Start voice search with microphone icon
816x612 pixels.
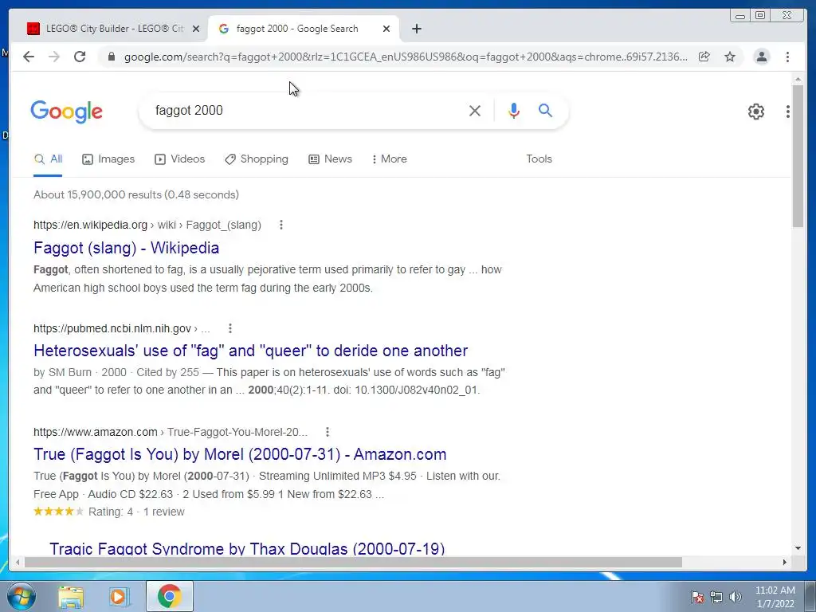click(514, 110)
